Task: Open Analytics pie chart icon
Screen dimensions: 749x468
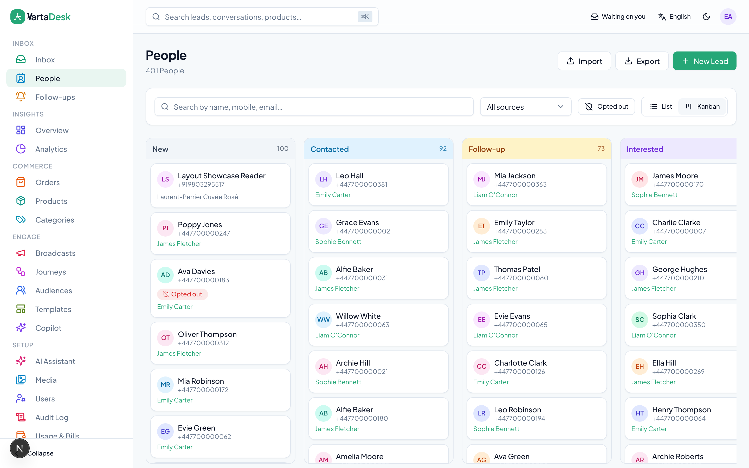Action: coord(21,149)
